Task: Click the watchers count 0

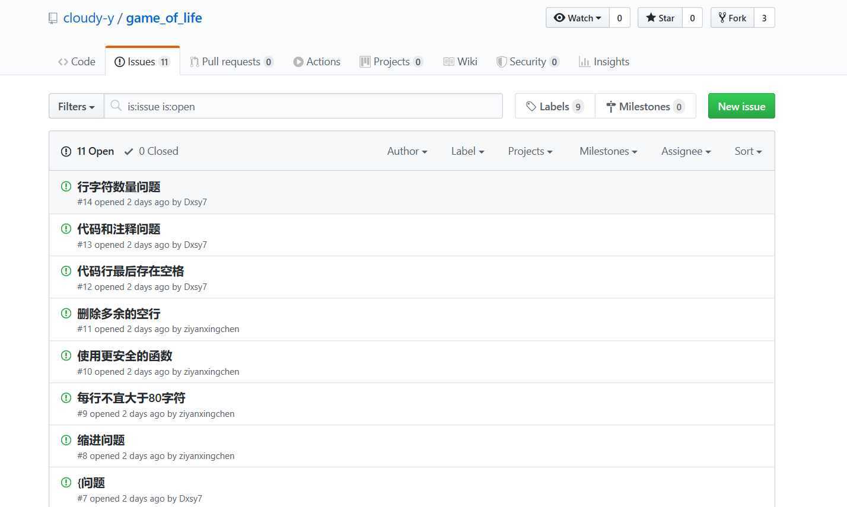Action: click(x=620, y=18)
